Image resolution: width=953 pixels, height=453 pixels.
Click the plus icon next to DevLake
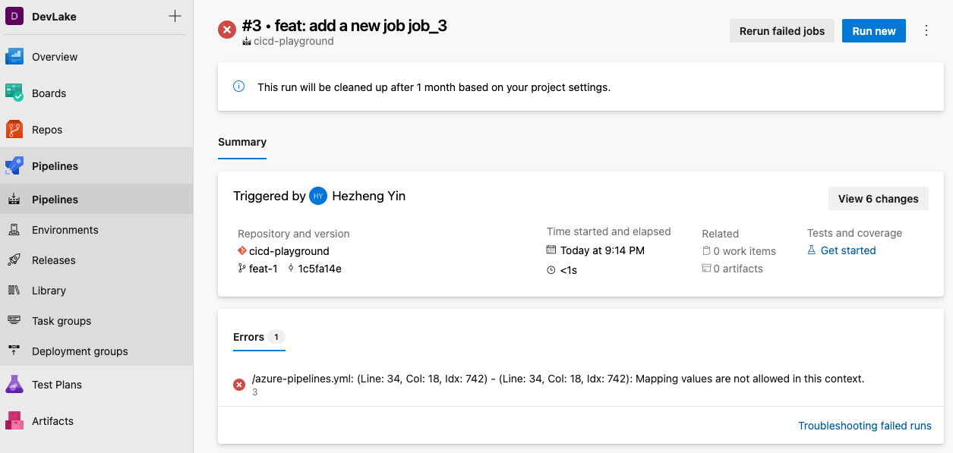(175, 17)
